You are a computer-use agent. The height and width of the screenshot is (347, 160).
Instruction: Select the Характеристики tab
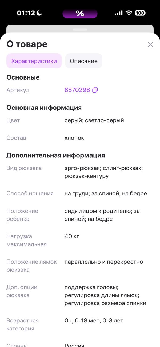34,61
